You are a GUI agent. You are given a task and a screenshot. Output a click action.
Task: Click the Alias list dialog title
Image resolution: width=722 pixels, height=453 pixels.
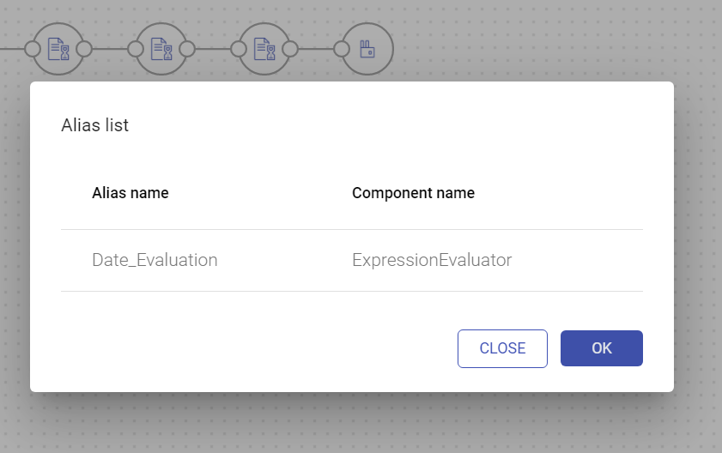(x=94, y=125)
